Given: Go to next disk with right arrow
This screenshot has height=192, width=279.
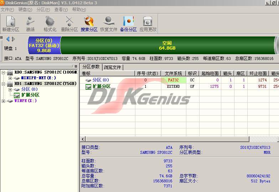Looking at the screenshot, I should tap(13, 39).
